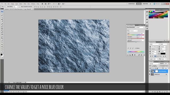Open the Bold font style dropdown
The width and height of the screenshot is (170, 95).
(164, 44)
